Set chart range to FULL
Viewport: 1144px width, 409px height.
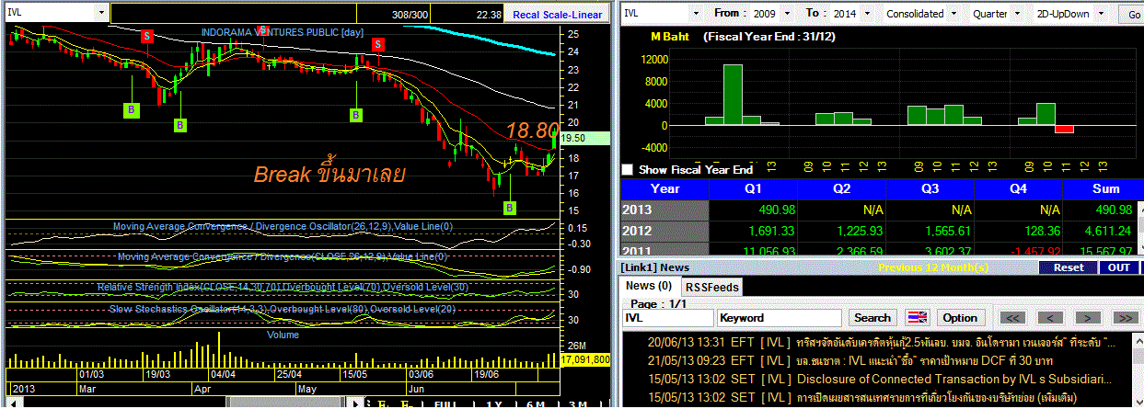pos(445,404)
